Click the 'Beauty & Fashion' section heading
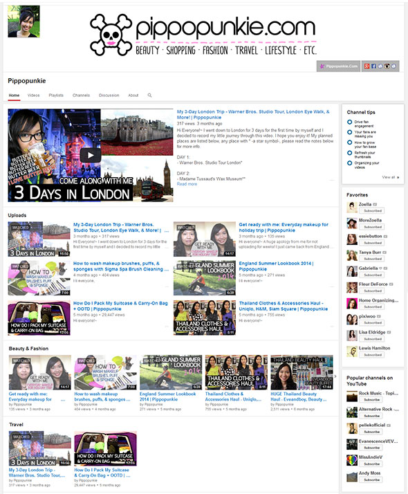Screen dimensions: 408x494 (28, 349)
